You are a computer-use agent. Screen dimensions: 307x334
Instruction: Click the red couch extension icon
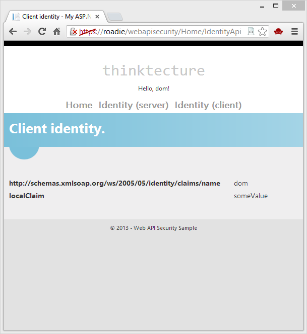coord(278,32)
